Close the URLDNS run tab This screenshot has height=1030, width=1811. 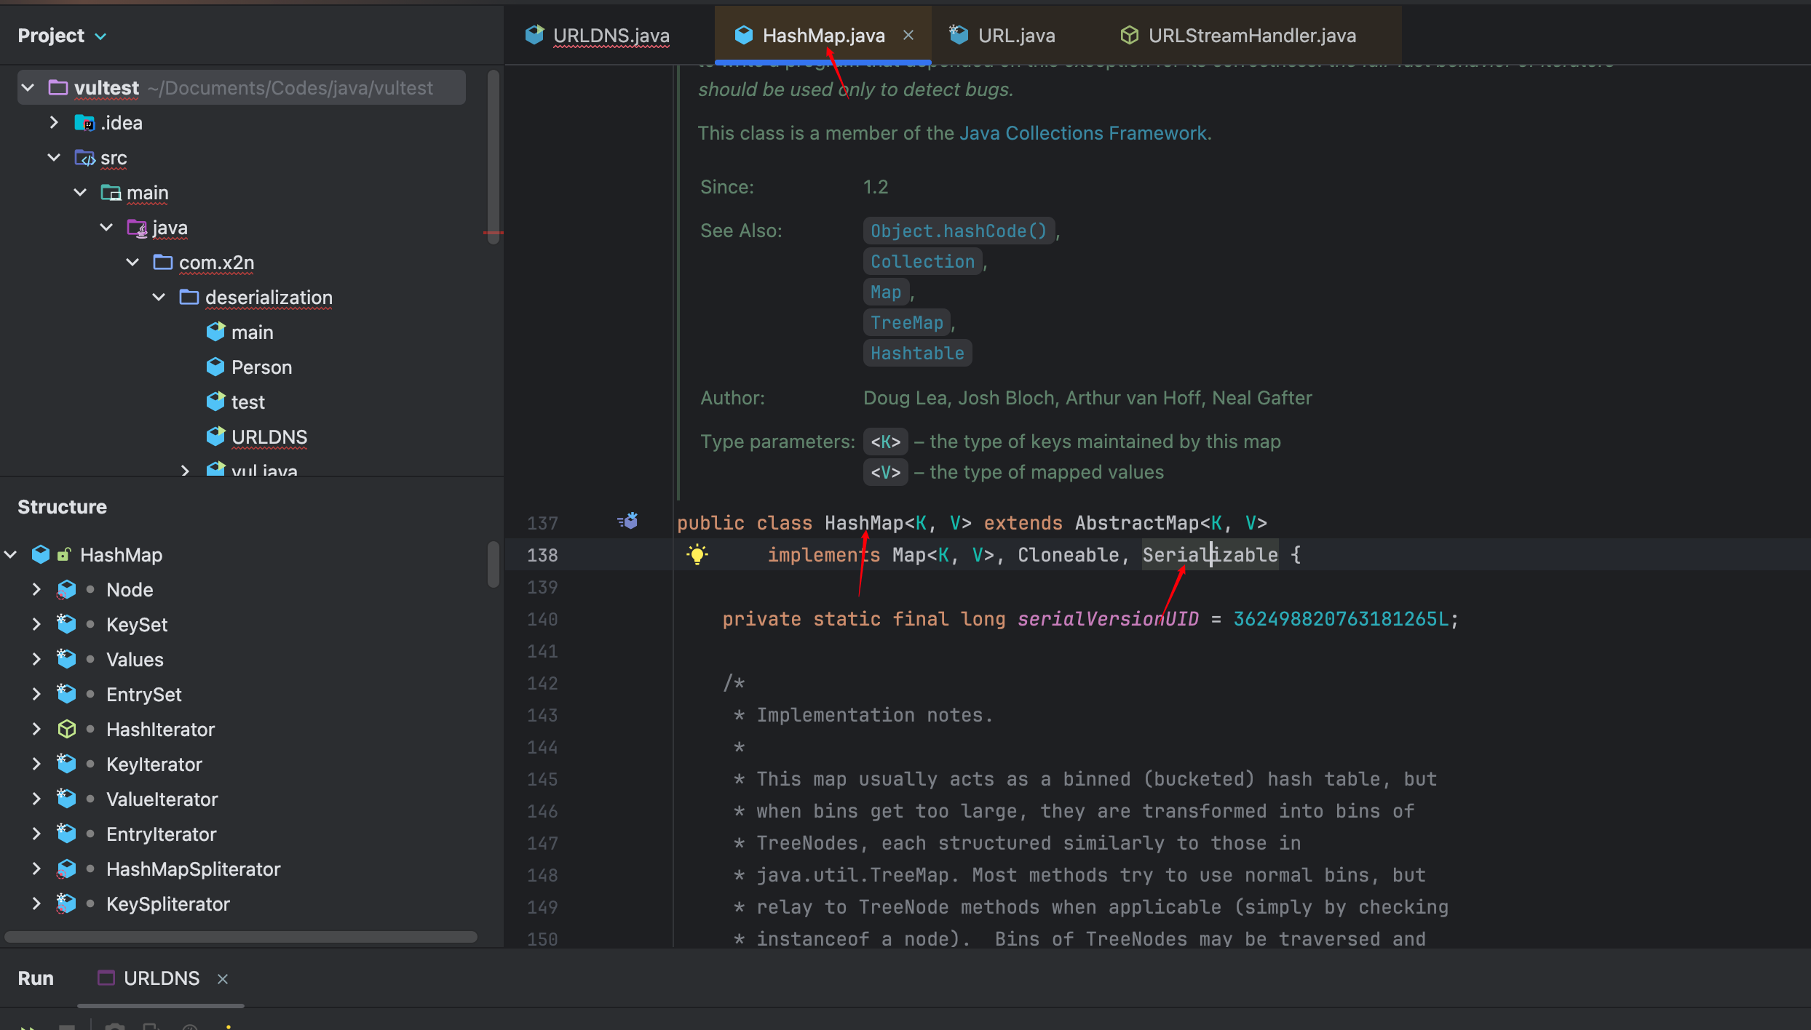pyautogui.click(x=223, y=979)
